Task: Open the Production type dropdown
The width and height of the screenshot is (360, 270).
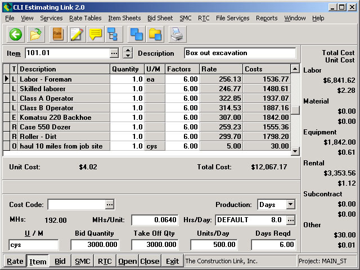Action: [x=290, y=205]
